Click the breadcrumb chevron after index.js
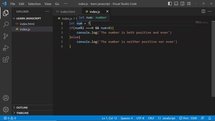The width and height of the screenshot is (215, 121). point(74,18)
